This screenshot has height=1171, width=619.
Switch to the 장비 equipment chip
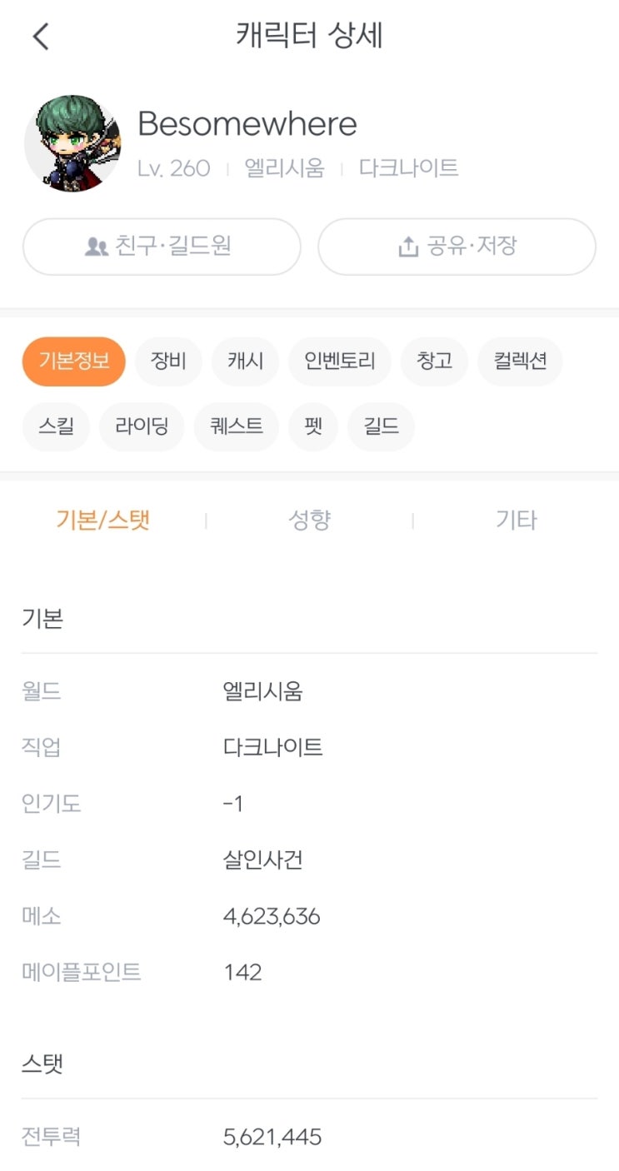pyautogui.click(x=168, y=361)
